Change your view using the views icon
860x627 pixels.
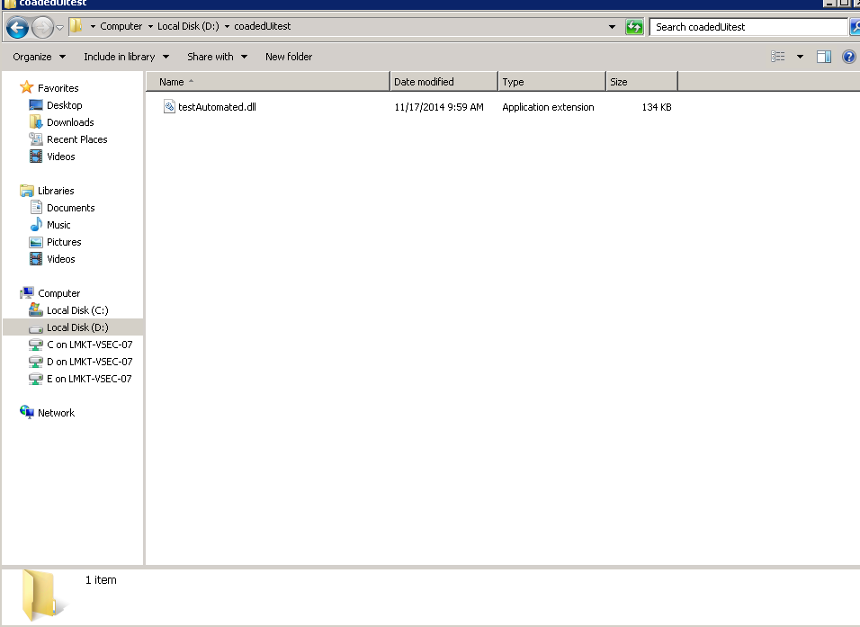(778, 57)
